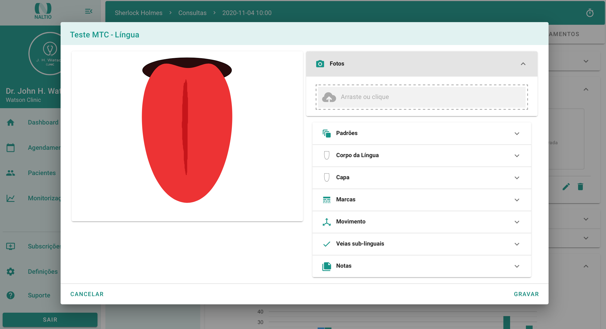The height and width of the screenshot is (329, 606).
Task: Click the camera icon beside Fotos
Action: 320,64
